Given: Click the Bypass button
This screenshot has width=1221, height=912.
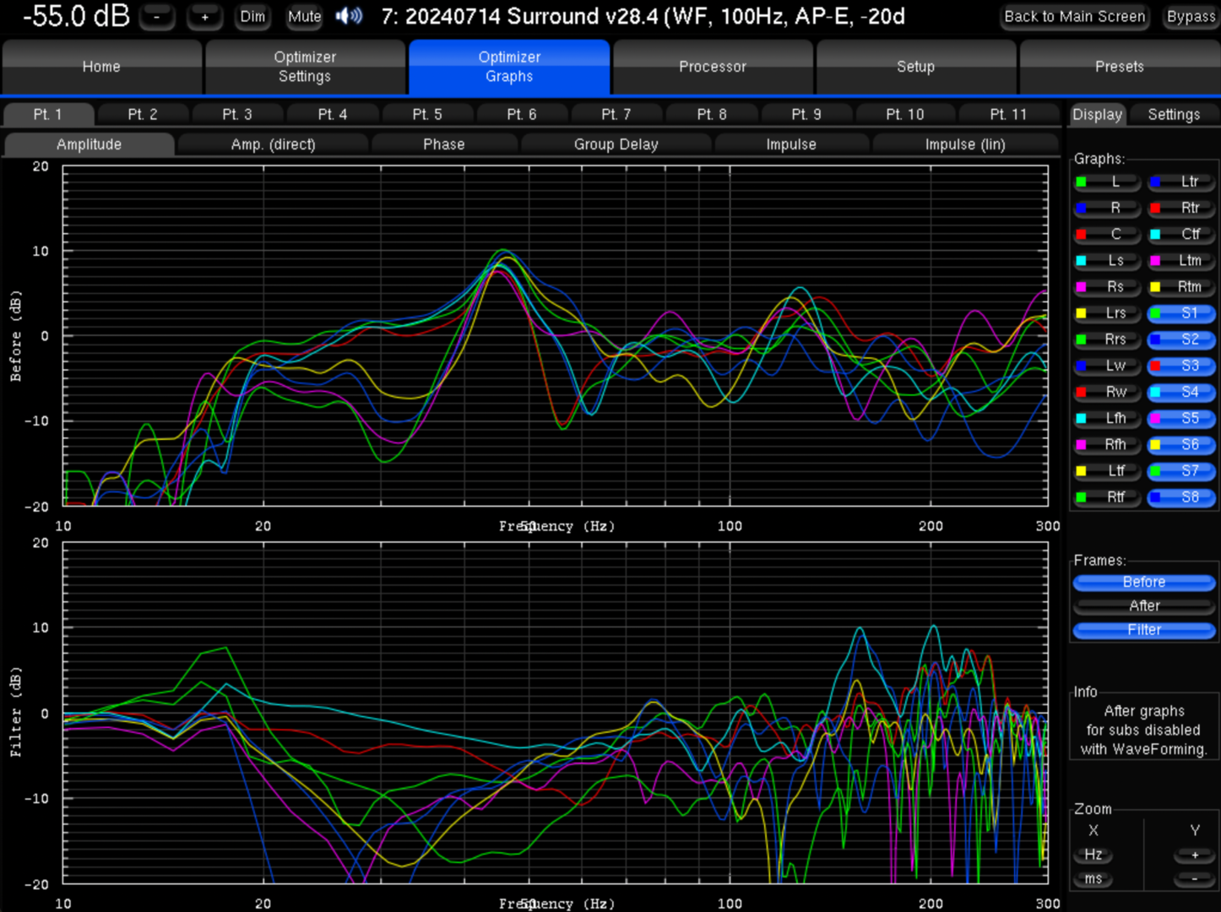Looking at the screenshot, I should click(1191, 17).
